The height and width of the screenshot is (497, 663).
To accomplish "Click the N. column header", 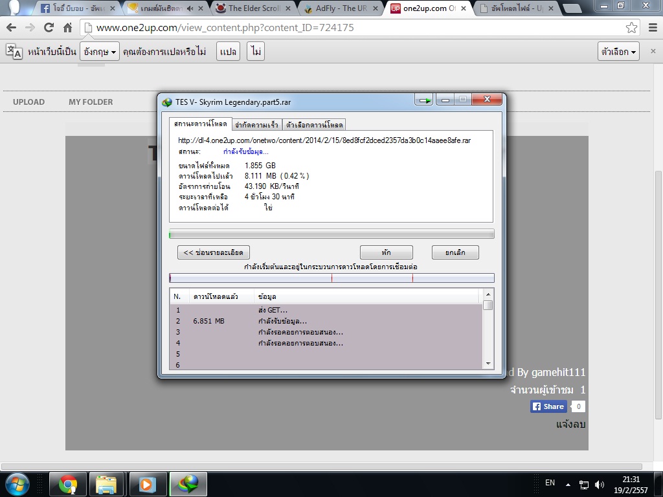I will [x=179, y=296].
